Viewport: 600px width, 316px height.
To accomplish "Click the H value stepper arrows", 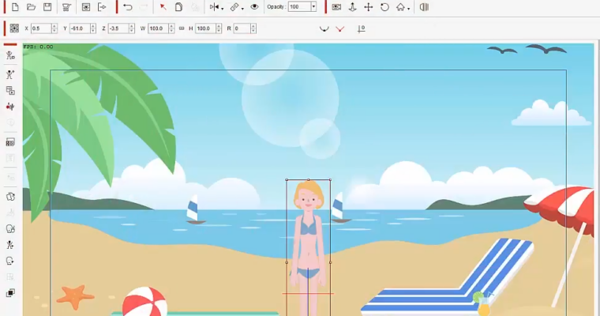I will [219, 28].
